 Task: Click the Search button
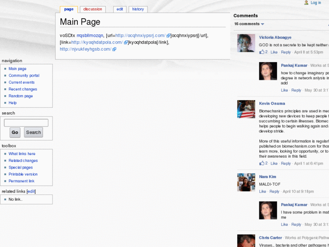pos(33,132)
